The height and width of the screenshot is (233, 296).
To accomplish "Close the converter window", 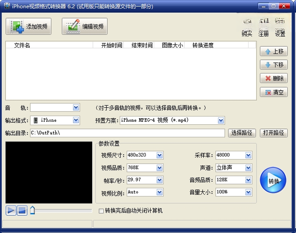I will pyautogui.click(x=284, y=6).
